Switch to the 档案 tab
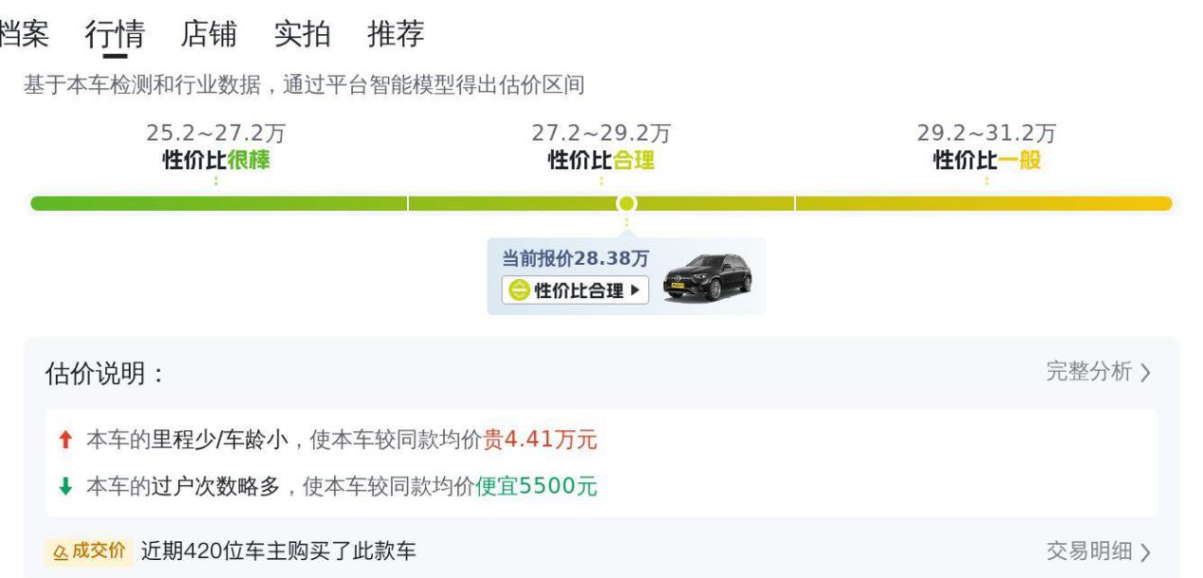1203x578 pixels. [x=23, y=34]
